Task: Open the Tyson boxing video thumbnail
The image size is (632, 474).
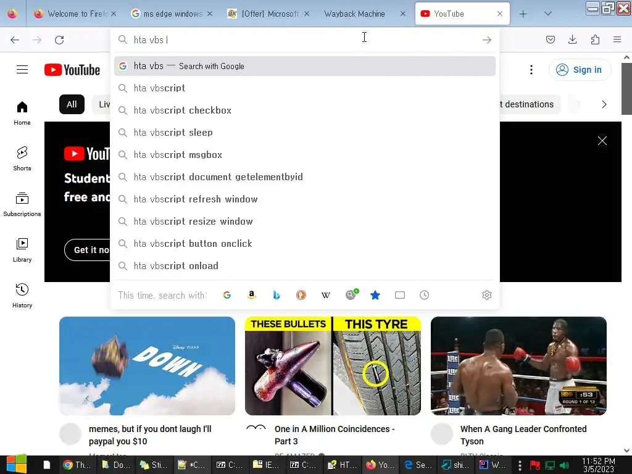Action: (518, 366)
